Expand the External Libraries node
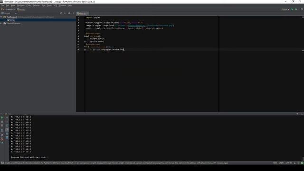Screen dimensions: 304x171 1,23
